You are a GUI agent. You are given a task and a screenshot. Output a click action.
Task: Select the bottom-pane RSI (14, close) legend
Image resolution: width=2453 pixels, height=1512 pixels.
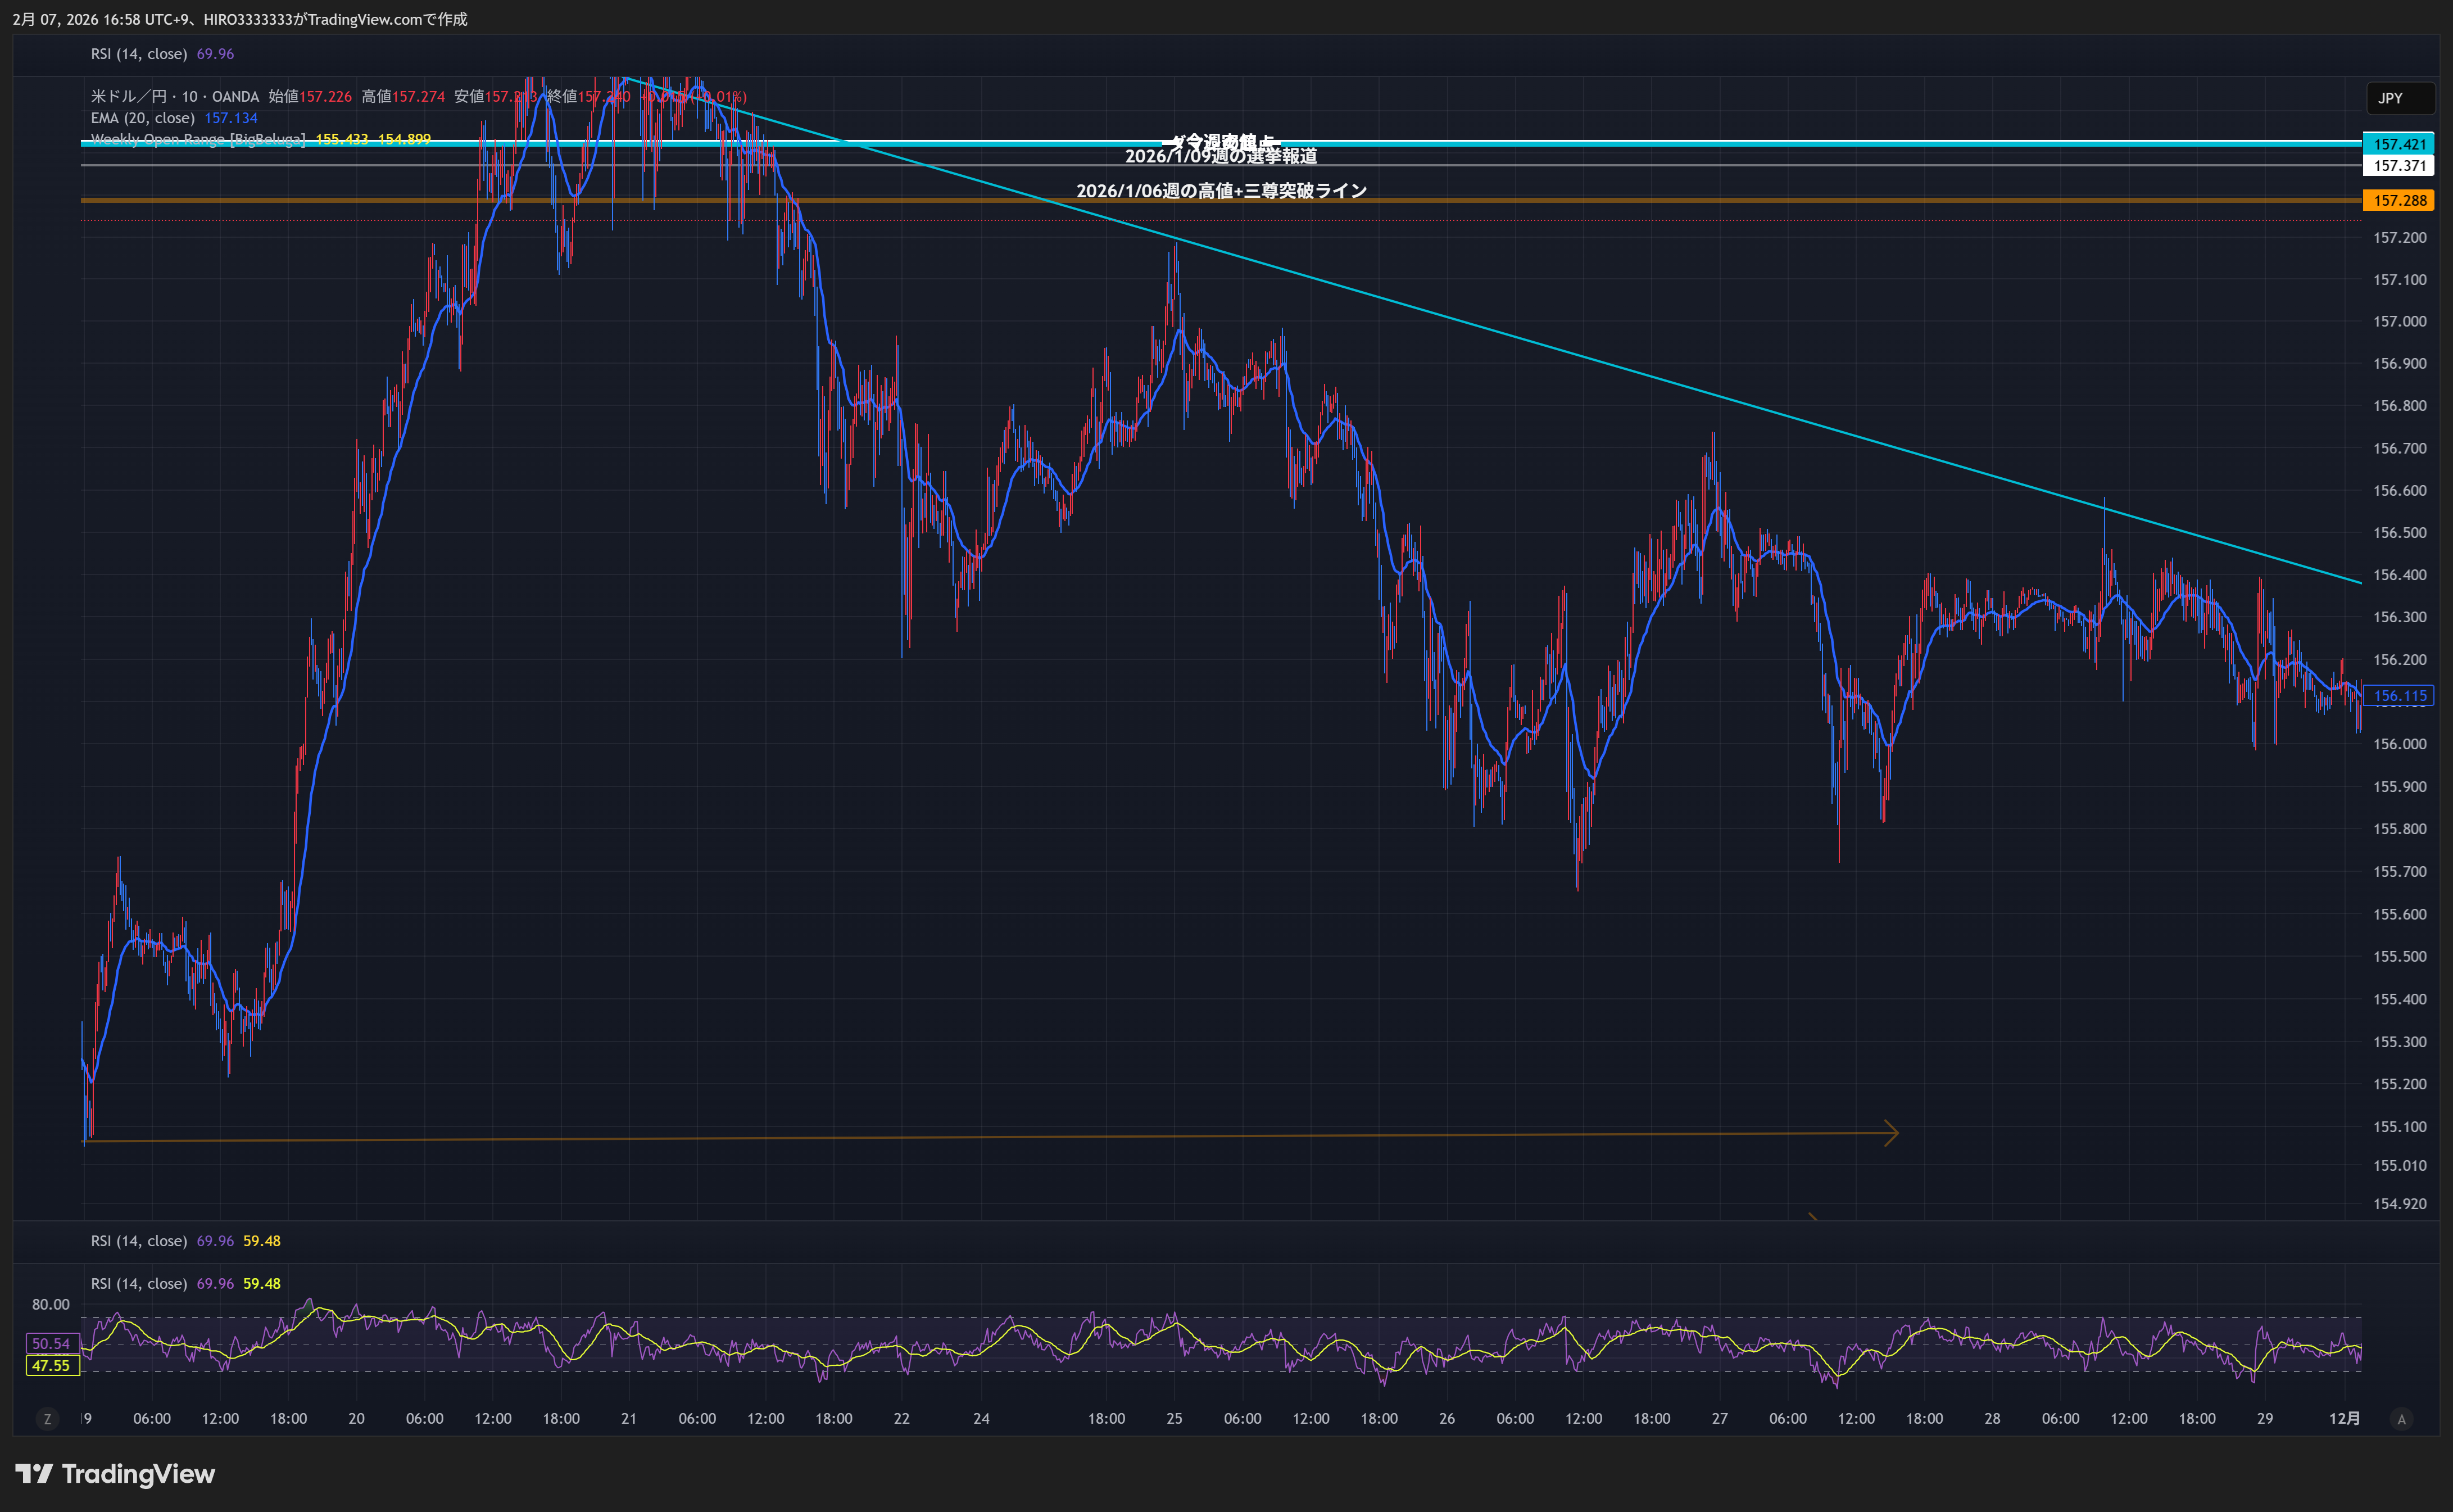139,1283
